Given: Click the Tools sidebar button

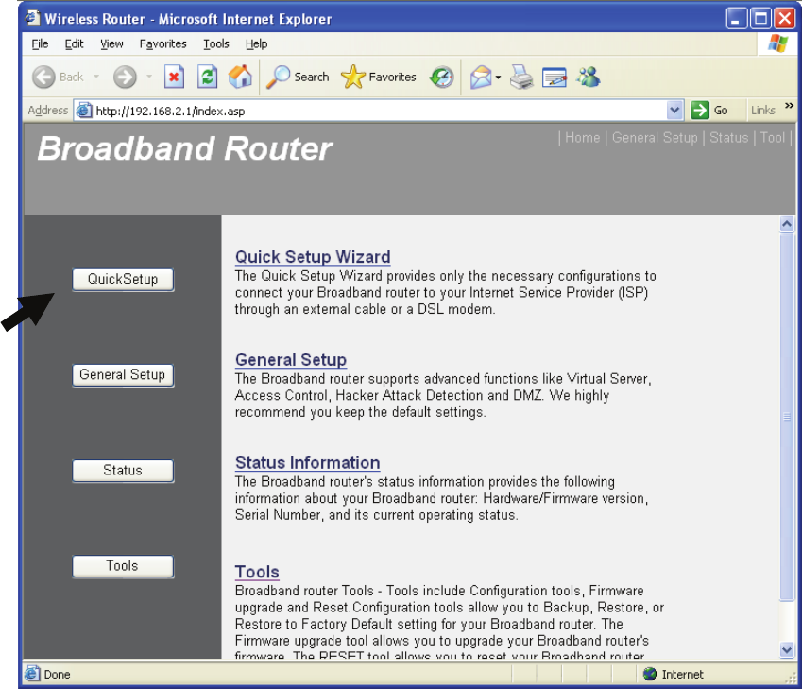Looking at the screenshot, I should click(123, 566).
